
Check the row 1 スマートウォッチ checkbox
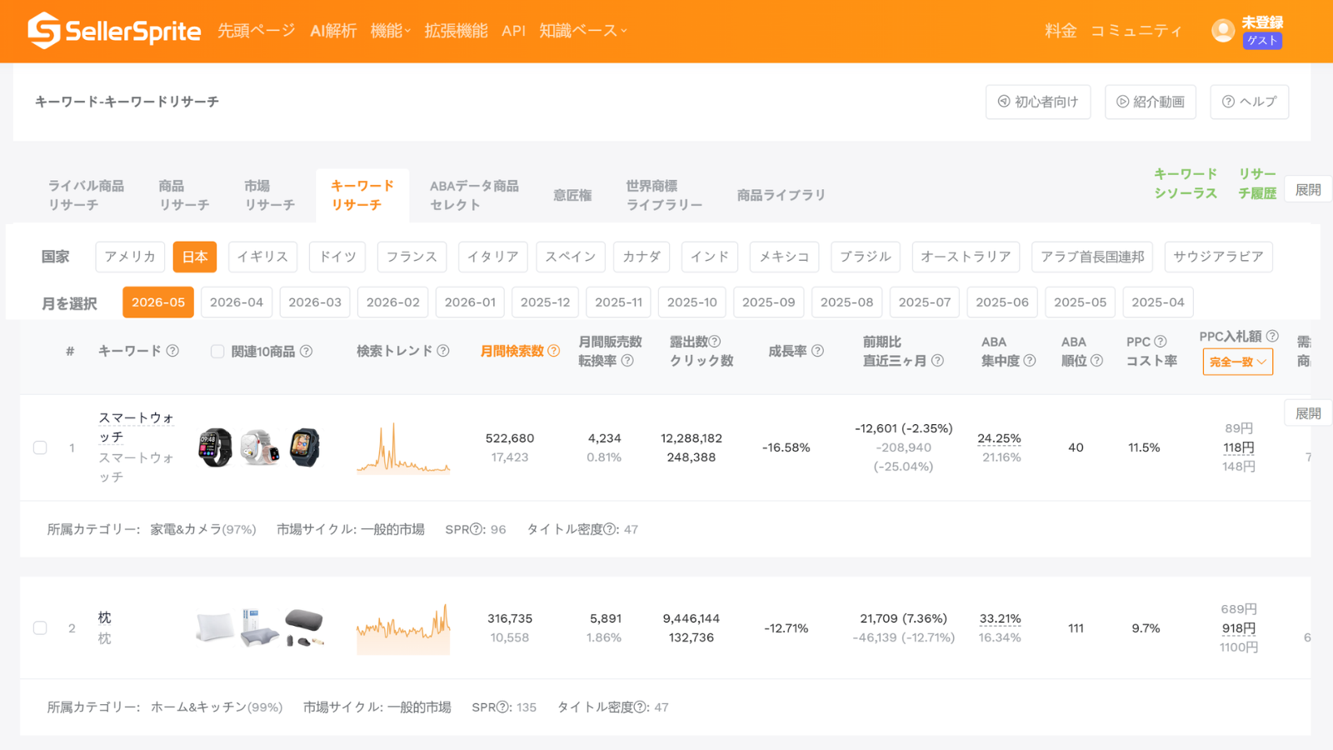[40, 447]
